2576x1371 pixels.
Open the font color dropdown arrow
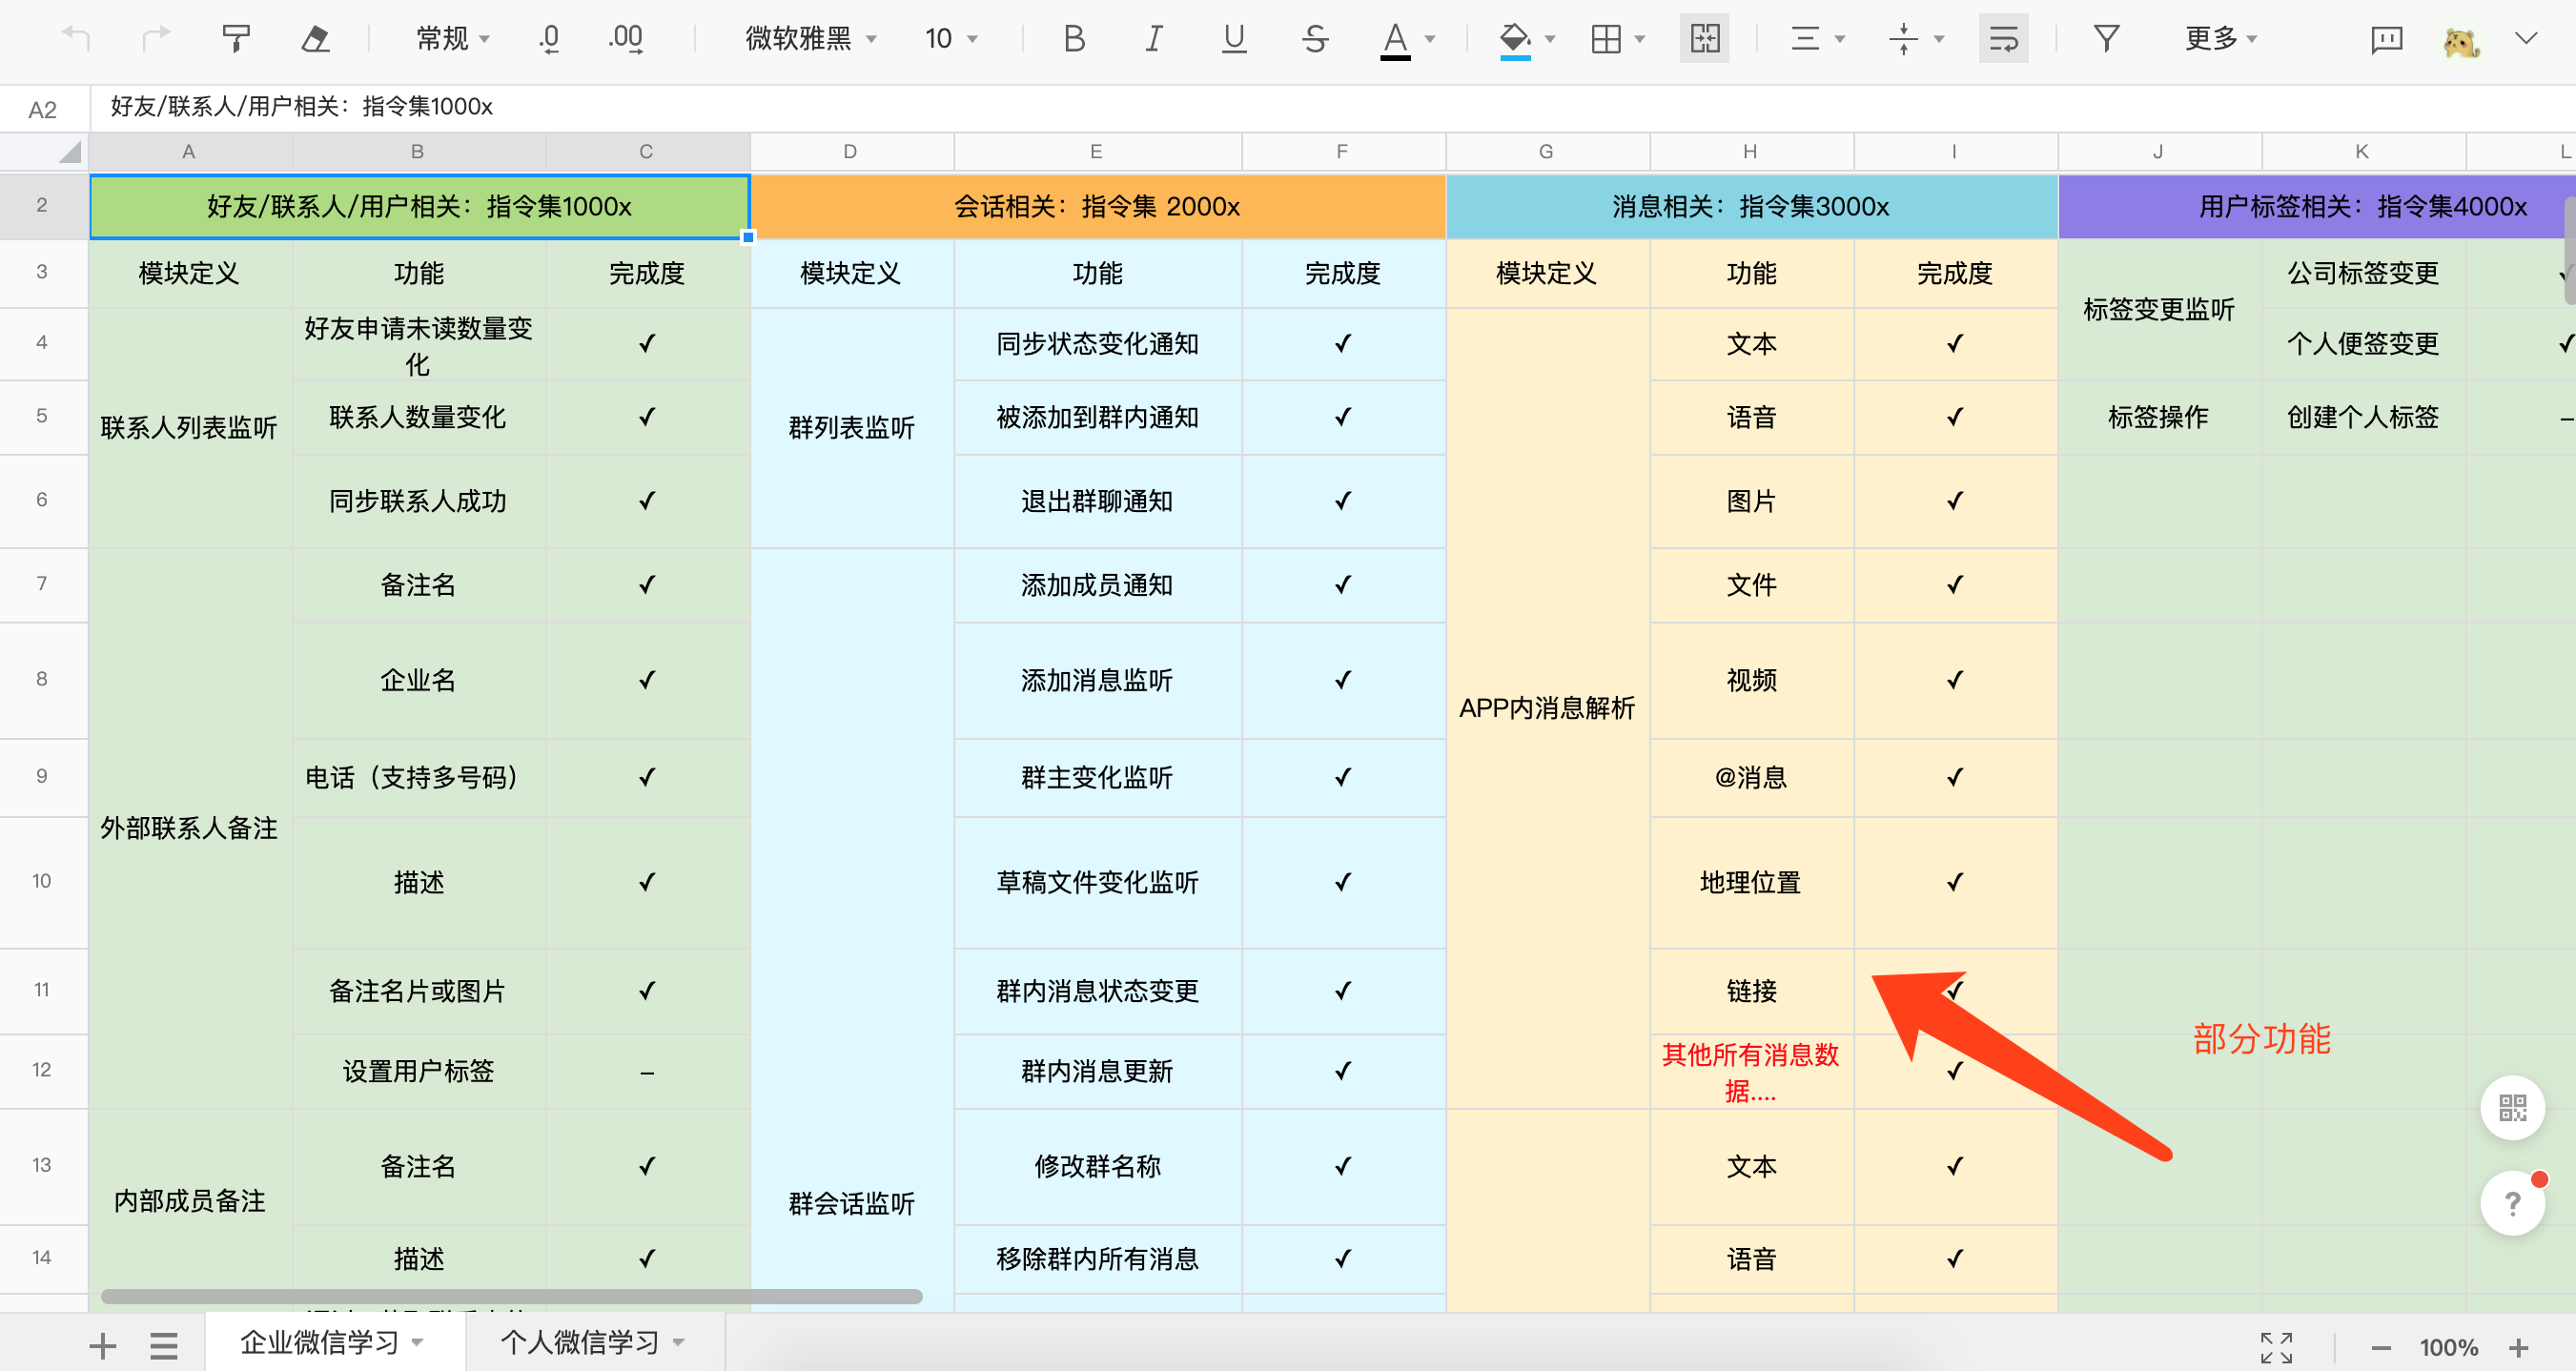point(1430,39)
